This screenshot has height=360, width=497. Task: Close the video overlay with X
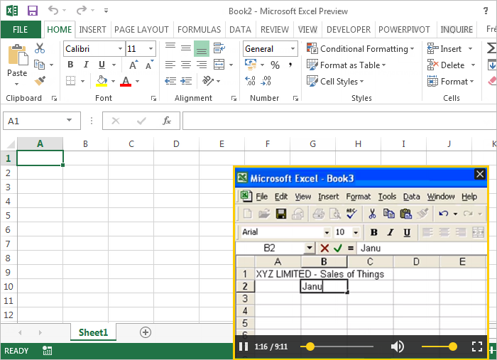479,174
